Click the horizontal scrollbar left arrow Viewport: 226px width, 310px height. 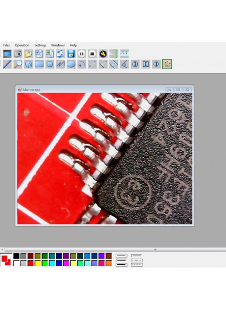coord(2,250)
